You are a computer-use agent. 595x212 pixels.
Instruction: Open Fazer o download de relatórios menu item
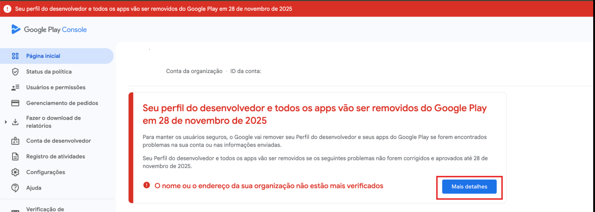point(53,122)
